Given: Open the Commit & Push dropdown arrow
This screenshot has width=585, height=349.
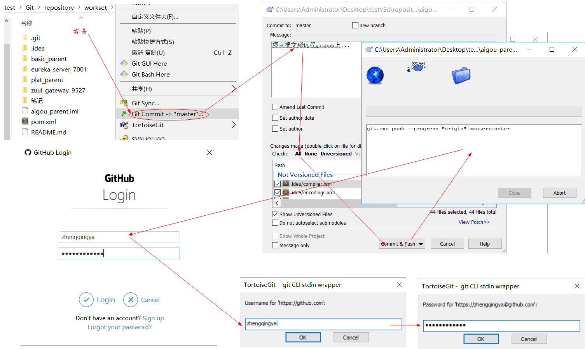Looking at the screenshot, I should [x=421, y=244].
